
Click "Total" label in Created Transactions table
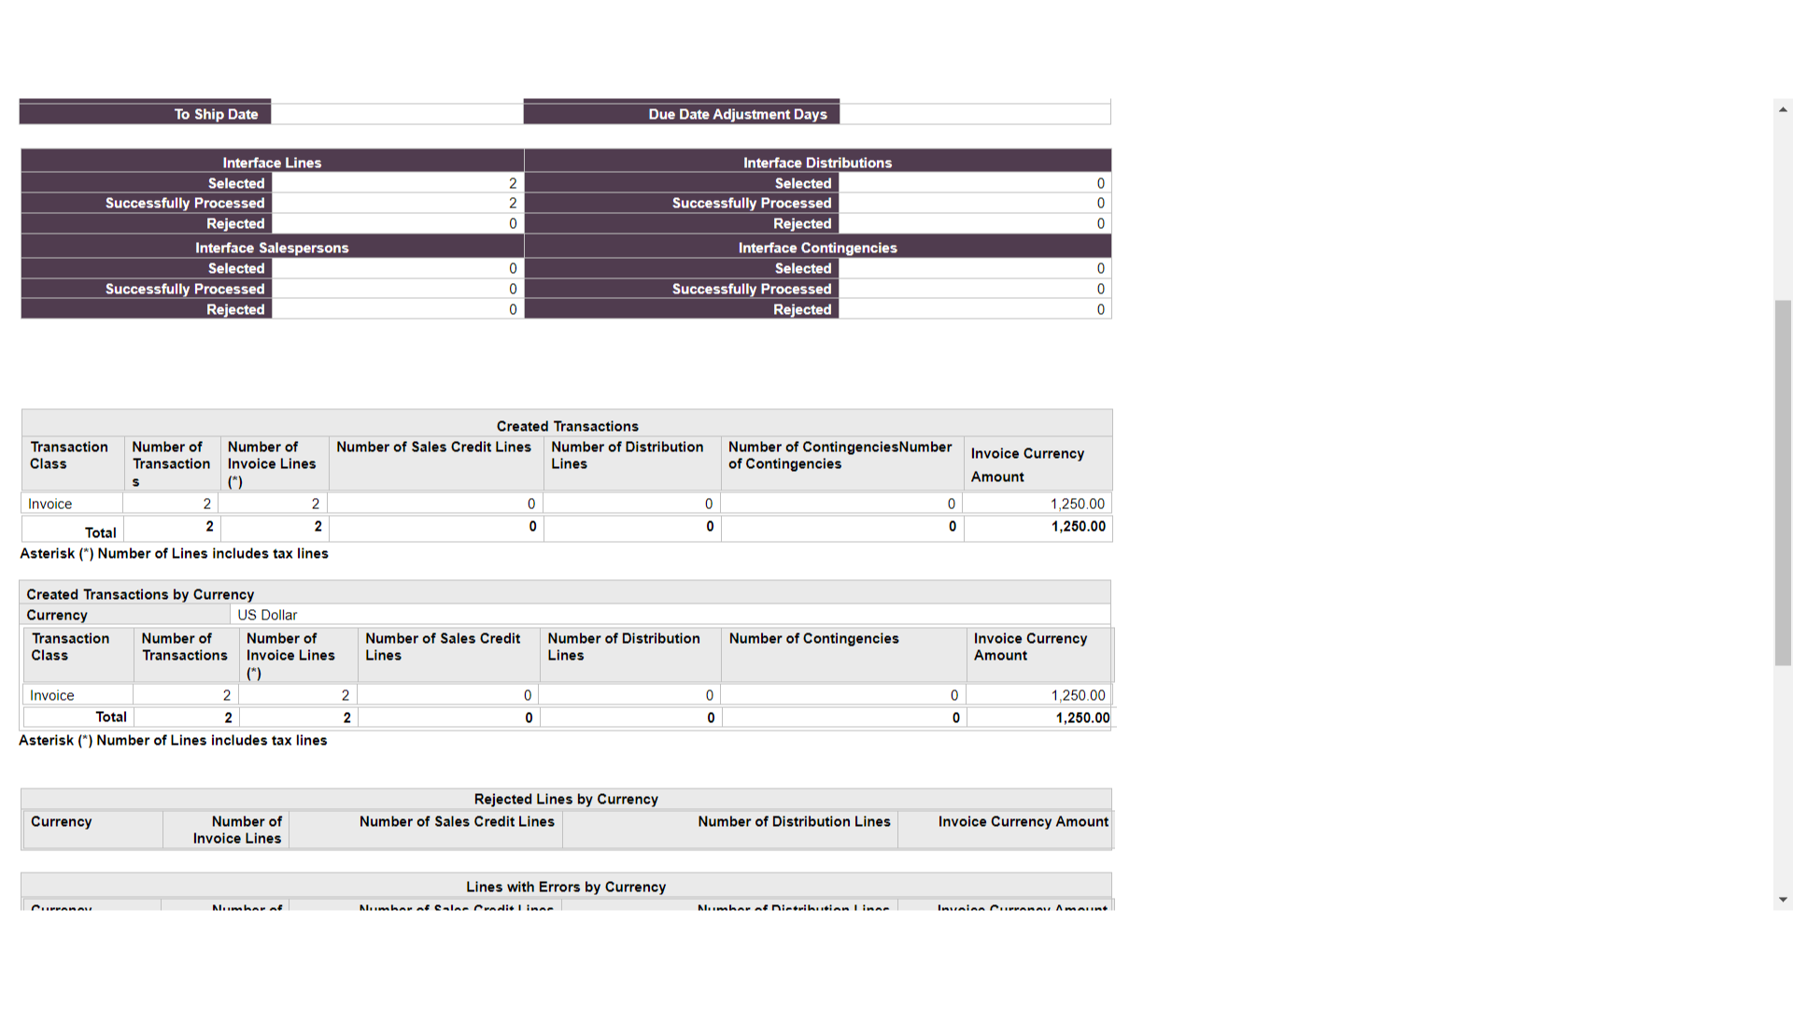point(100,533)
